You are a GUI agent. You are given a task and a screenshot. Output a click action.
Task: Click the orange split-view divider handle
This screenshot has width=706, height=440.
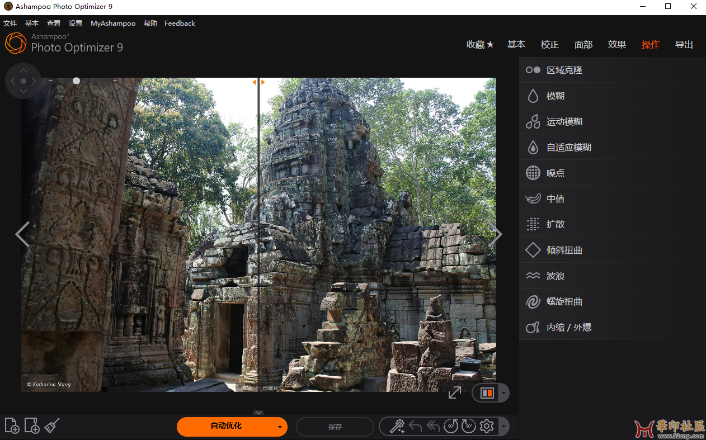click(258, 82)
